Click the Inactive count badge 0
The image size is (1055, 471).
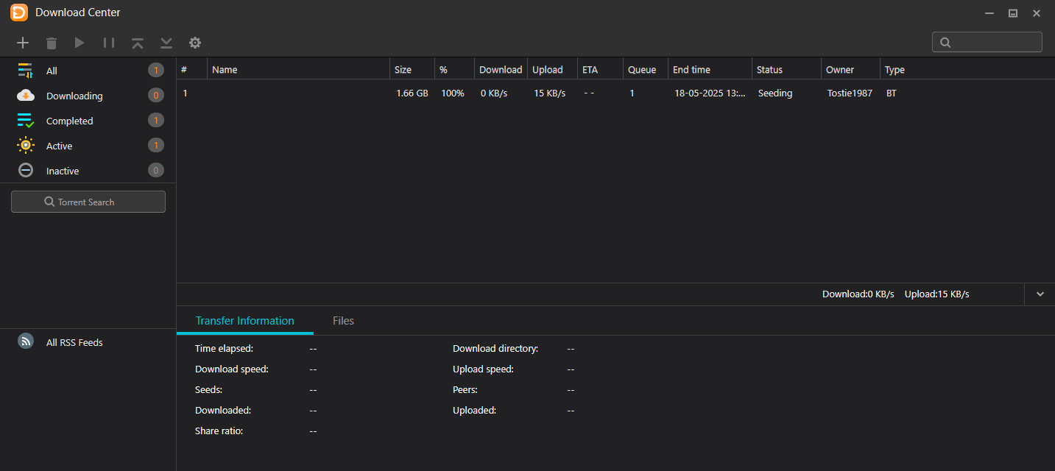(155, 171)
